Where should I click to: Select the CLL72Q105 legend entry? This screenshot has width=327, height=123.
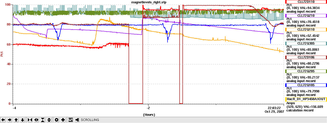click(x=306, y=85)
